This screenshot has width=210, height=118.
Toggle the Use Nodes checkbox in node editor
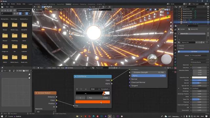[x=66, y=68]
